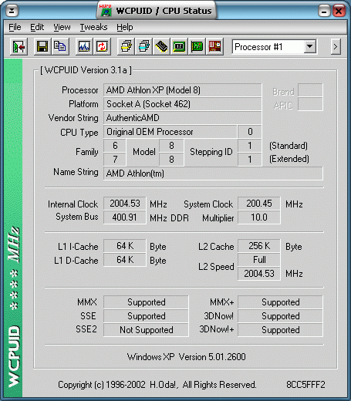Open the Processor #1 dropdown arrow
Image resolution: width=351 pixels, height=401 pixels.
click(310, 47)
